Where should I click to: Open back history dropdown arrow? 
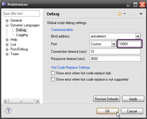coord(124,13)
